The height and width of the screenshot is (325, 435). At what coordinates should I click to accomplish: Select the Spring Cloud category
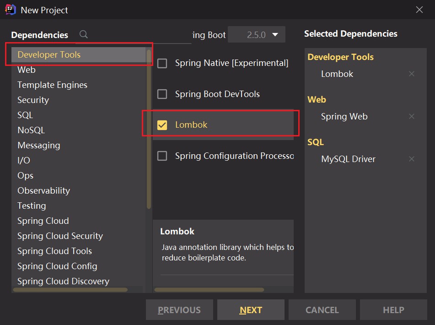[x=79, y=221]
